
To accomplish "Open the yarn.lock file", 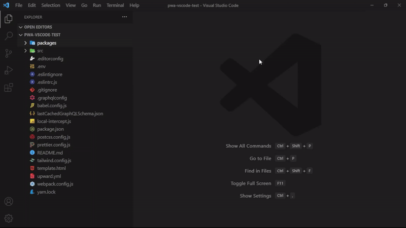I will tap(46, 192).
